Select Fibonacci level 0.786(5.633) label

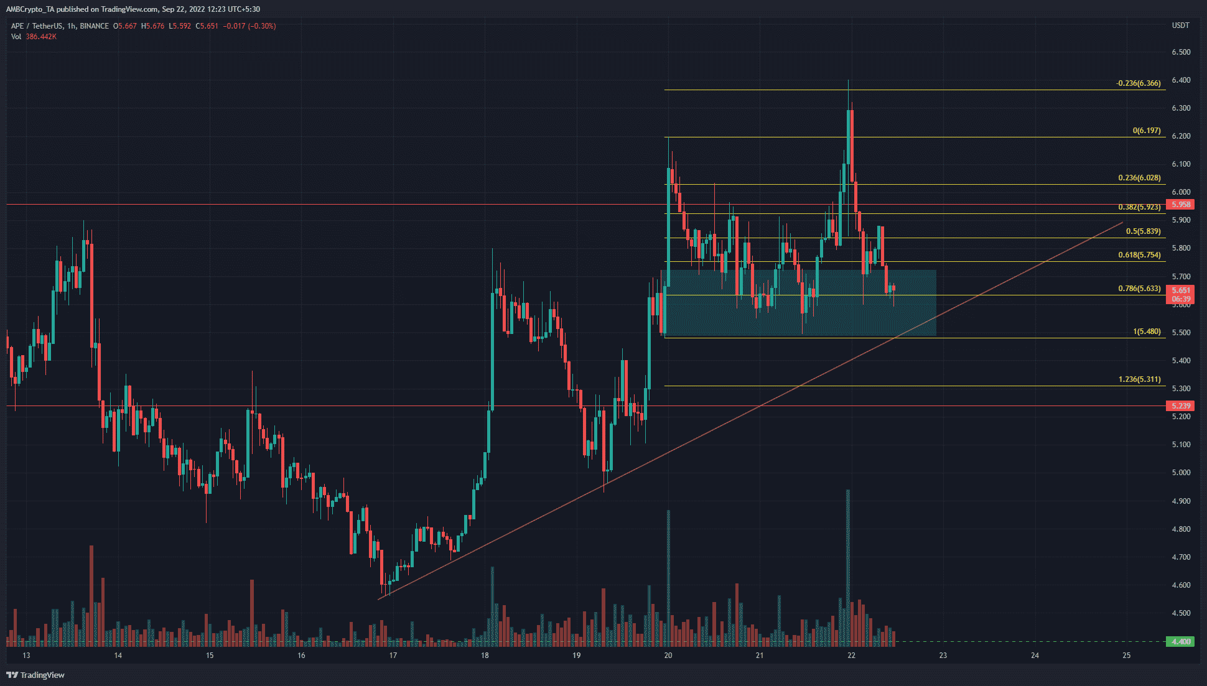pyautogui.click(x=1139, y=289)
